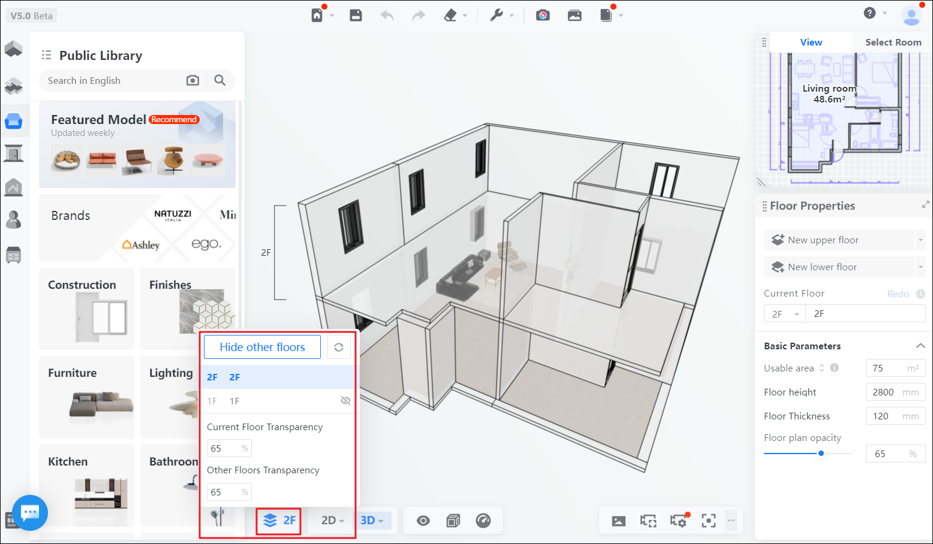Screen dimensions: 933x544
Task: Expand the Current Floor 2F dropdown
Action: click(x=785, y=314)
